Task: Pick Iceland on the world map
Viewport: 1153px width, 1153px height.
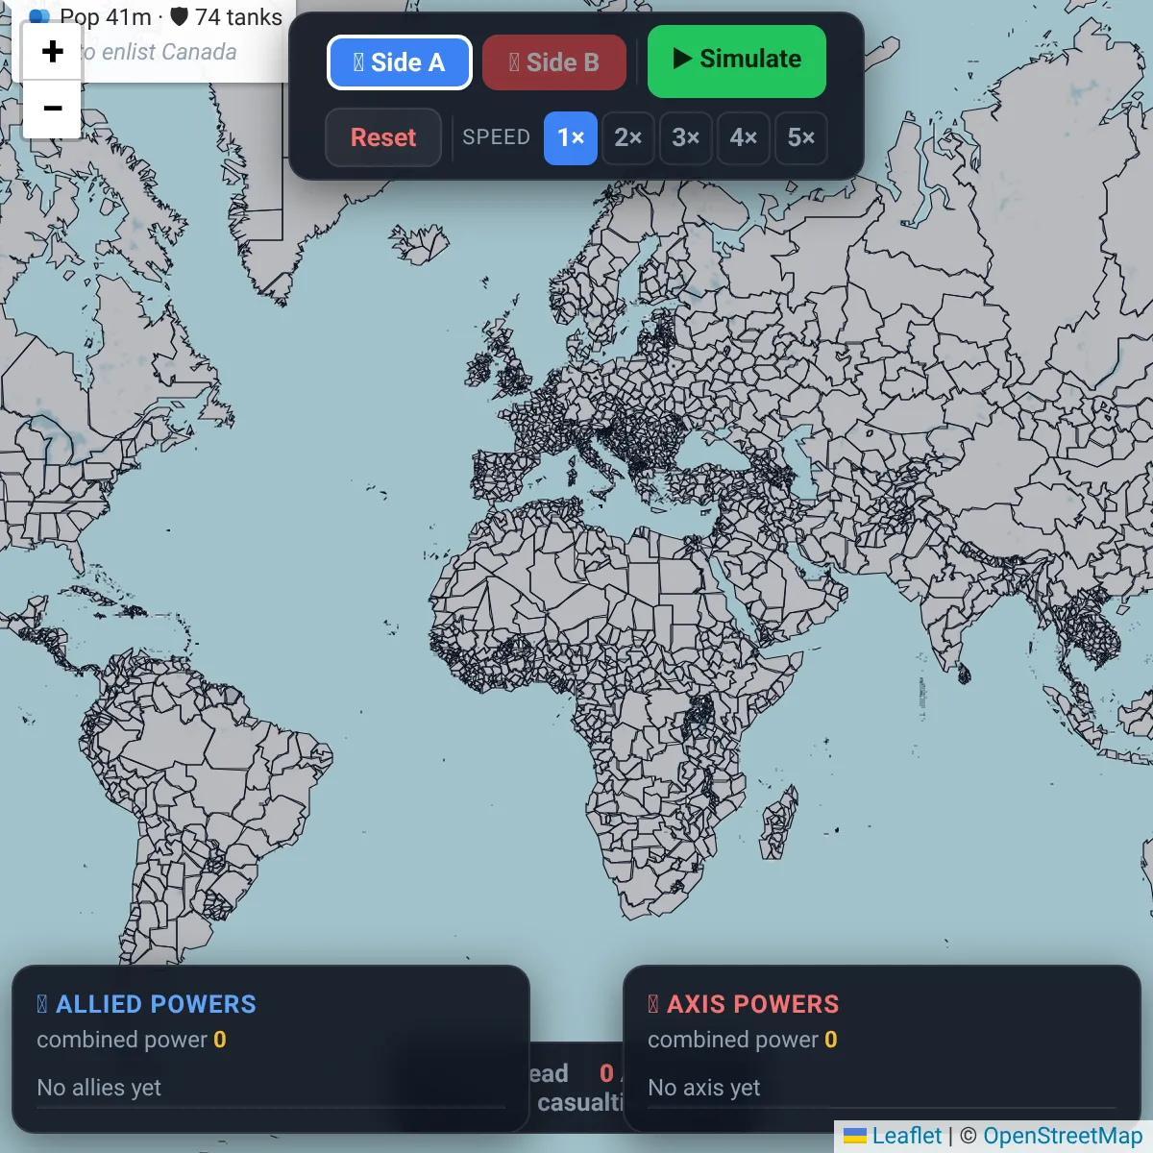Action: tap(419, 244)
